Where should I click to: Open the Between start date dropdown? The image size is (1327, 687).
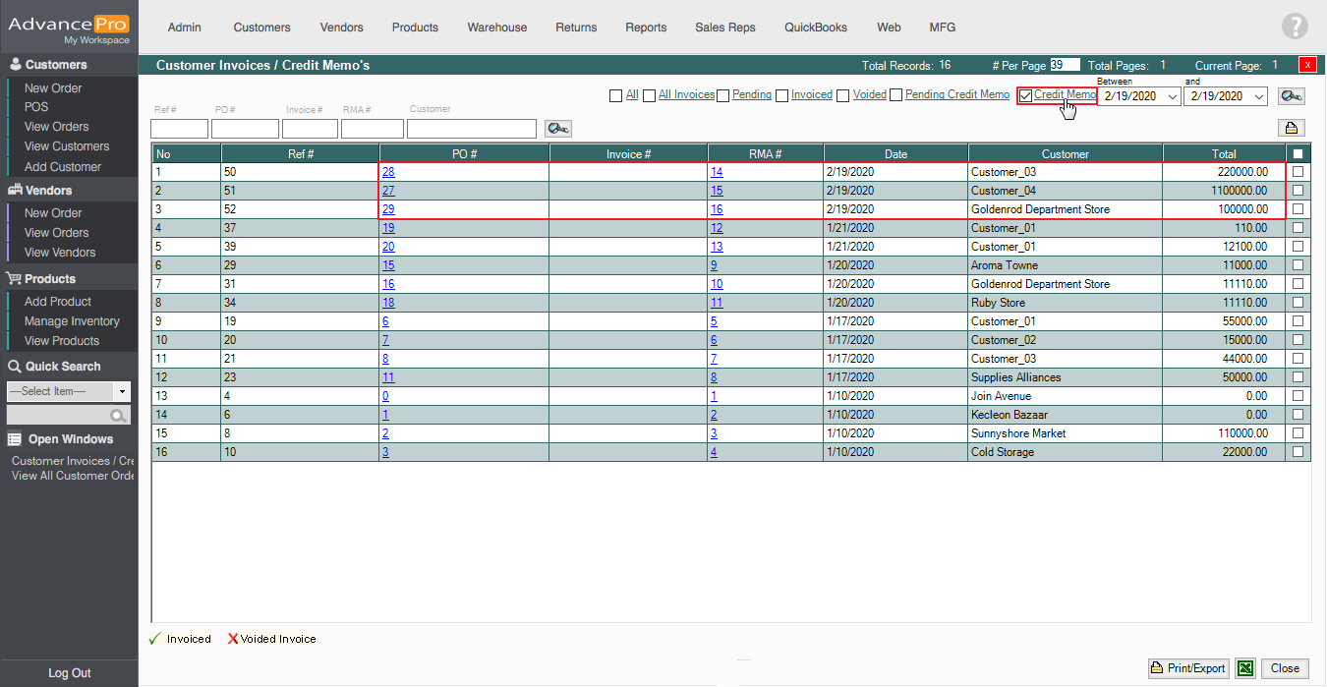point(1172,96)
